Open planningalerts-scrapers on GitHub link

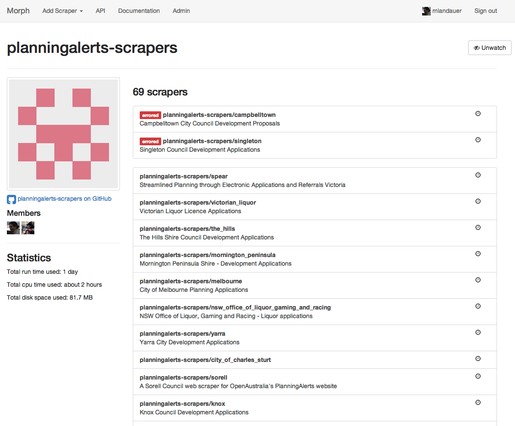(x=64, y=199)
